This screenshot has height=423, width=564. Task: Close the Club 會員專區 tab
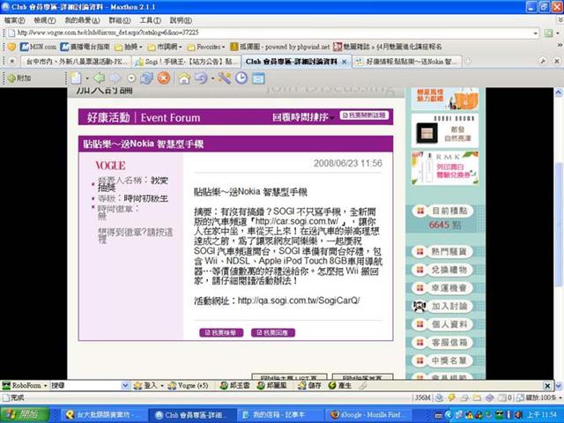[x=345, y=62]
